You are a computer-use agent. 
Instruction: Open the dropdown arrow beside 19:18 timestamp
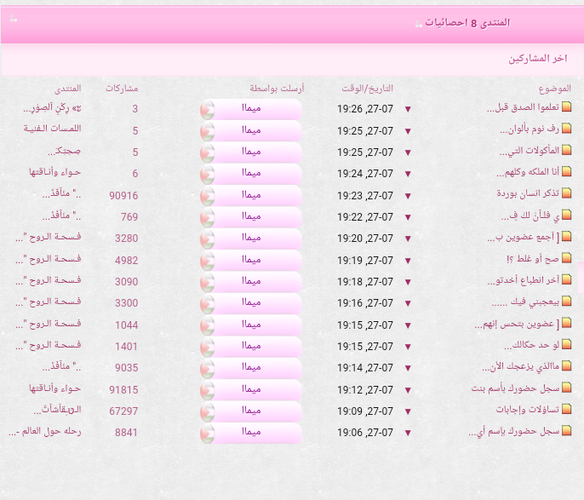click(x=408, y=281)
